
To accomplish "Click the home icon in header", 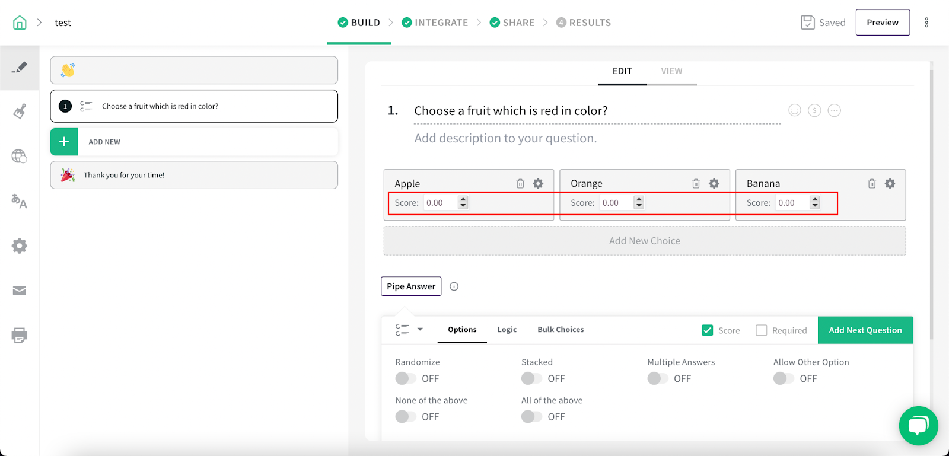I will coord(20,23).
